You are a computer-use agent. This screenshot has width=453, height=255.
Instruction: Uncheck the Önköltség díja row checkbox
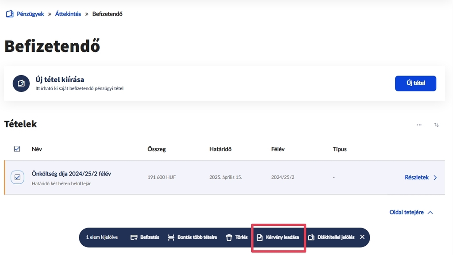[17, 177]
